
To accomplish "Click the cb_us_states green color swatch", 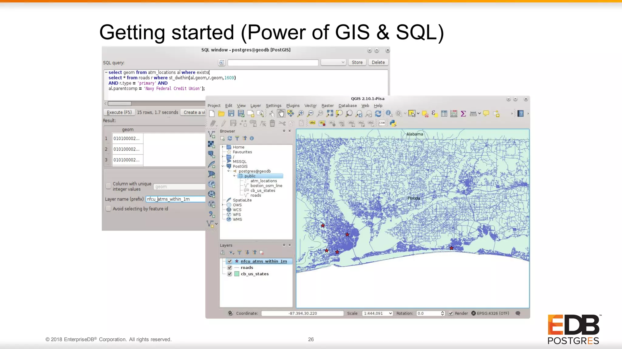I will click(237, 274).
